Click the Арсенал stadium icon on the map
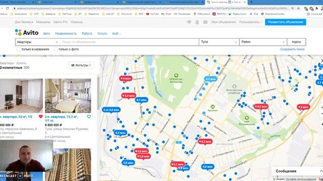This screenshot has height=181, width=323. coord(212,107)
